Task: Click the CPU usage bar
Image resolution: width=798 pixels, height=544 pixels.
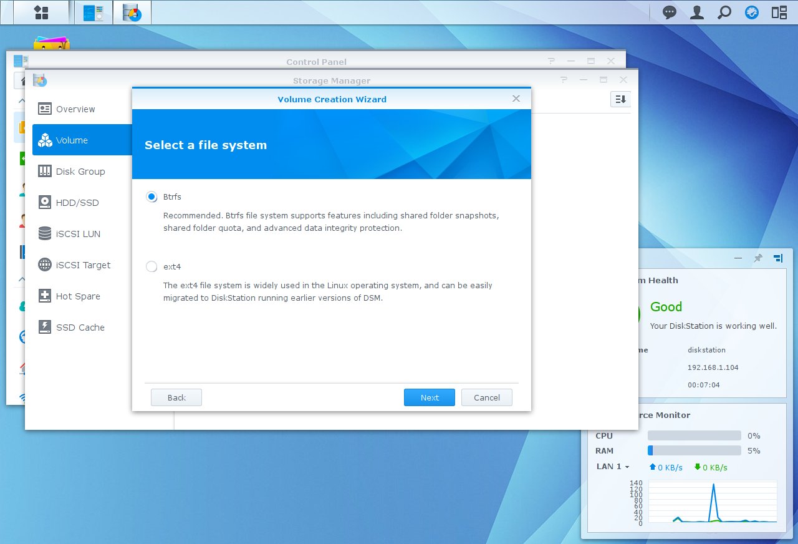Action: (695, 435)
